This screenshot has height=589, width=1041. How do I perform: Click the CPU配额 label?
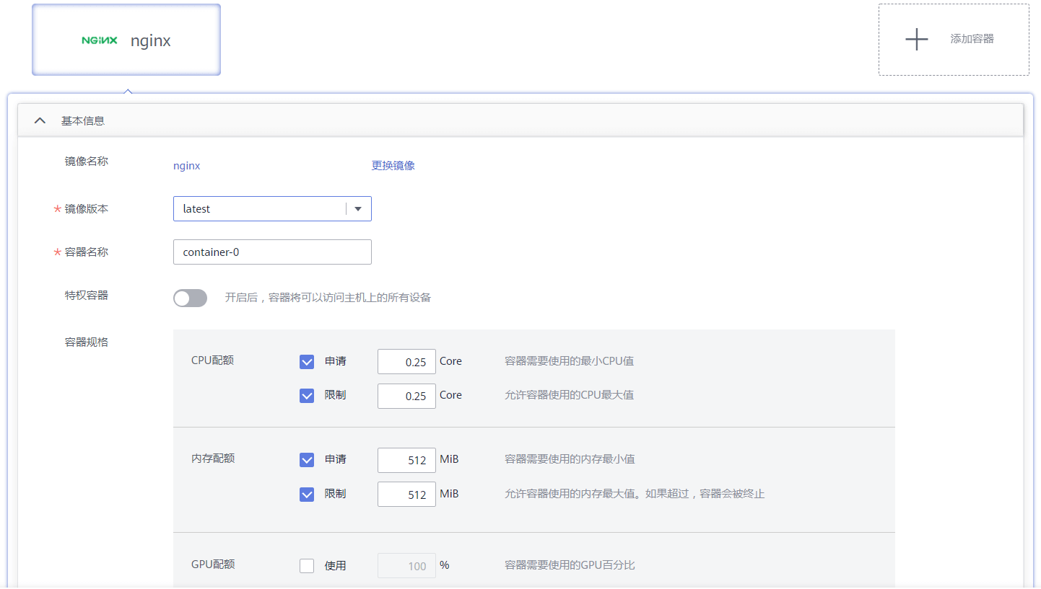pos(212,360)
